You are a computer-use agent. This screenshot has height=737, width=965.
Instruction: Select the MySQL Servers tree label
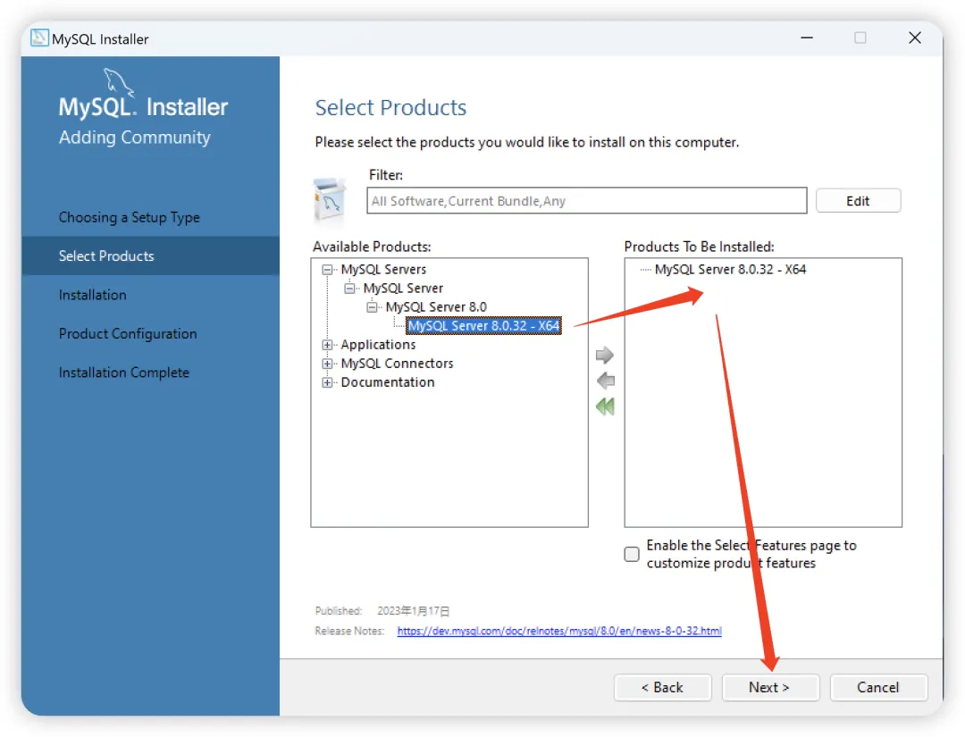click(383, 270)
